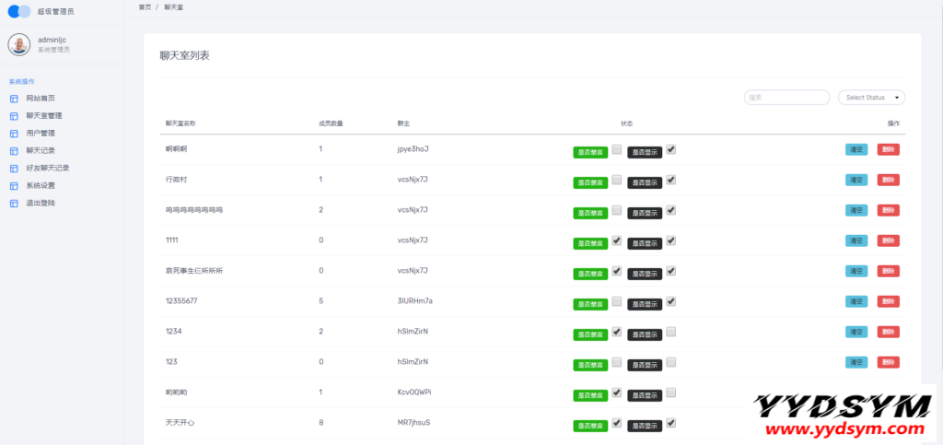
Task: Check 是否显示 checkbox for 1234 room
Action: tap(671, 332)
